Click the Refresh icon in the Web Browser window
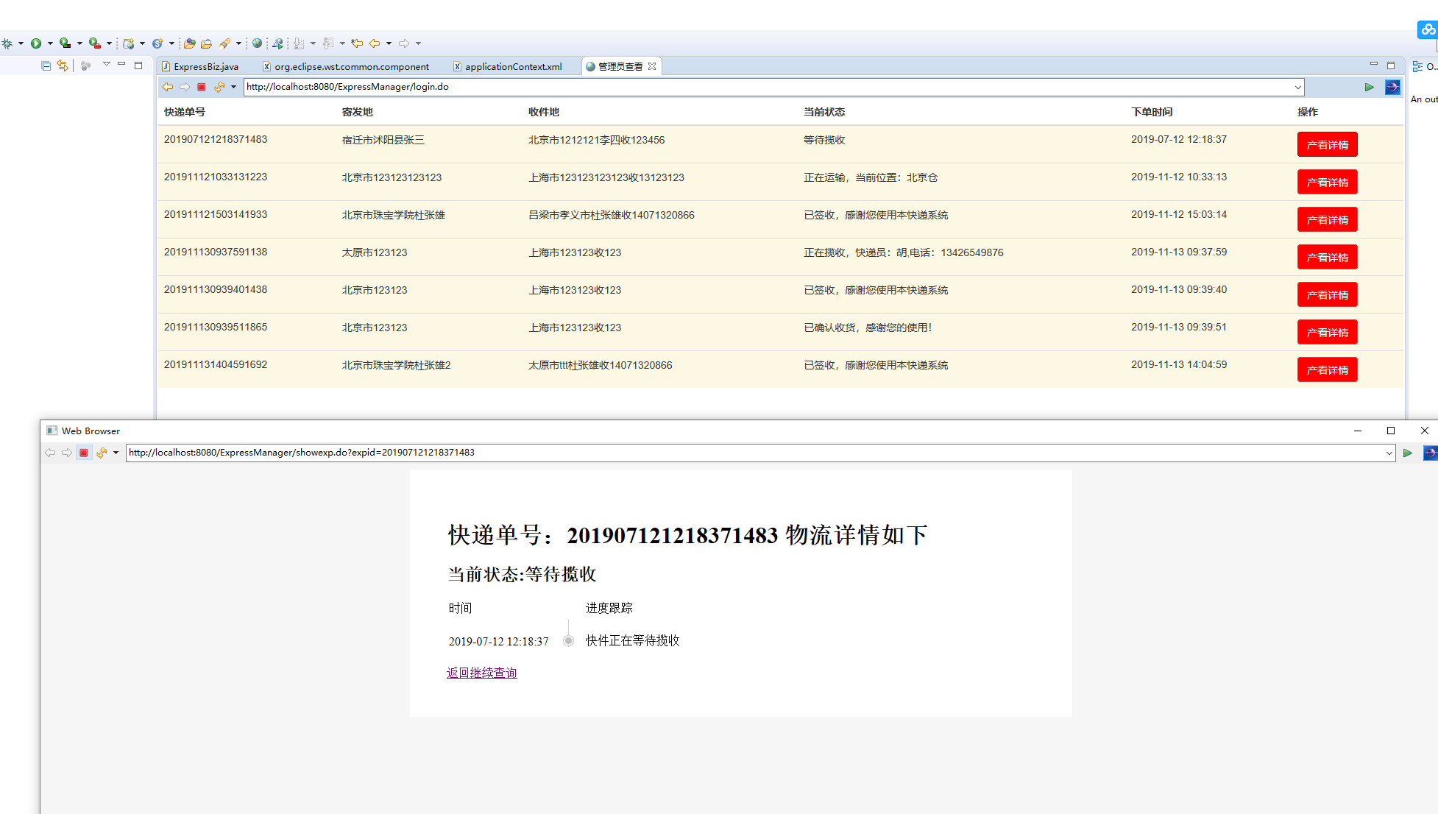The image size is (1438, 814). click(102, 453)
